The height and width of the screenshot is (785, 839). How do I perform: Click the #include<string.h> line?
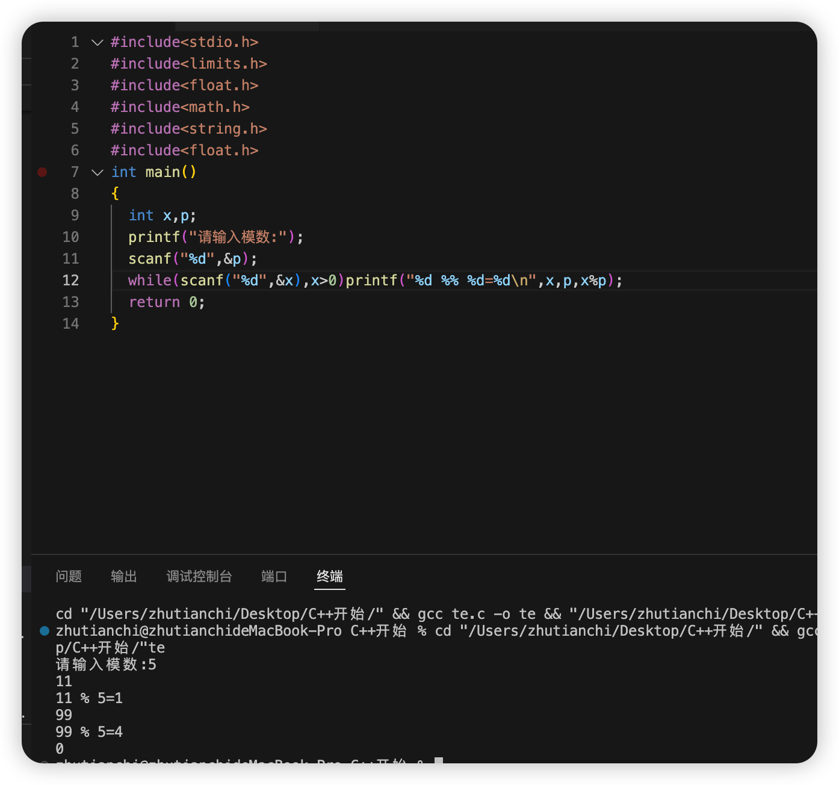tap(189, 129)
